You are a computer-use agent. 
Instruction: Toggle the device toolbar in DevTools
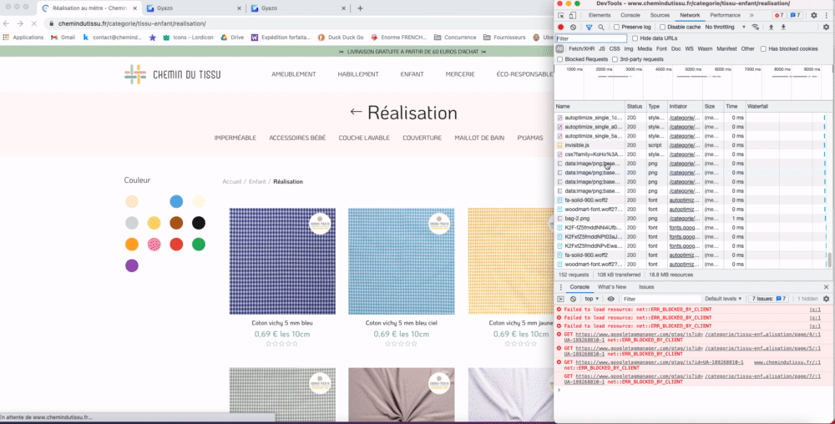pos(573,15)
